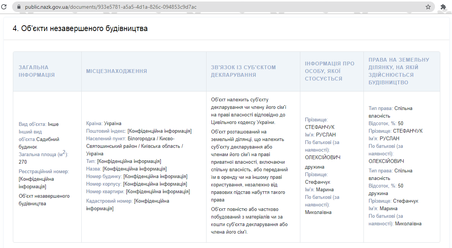The width and height of the screenshot is (452, 248).
Task: Click the "Права на земельну ділянку" column header
Action: pyautogui.click(x=399, y=71)
